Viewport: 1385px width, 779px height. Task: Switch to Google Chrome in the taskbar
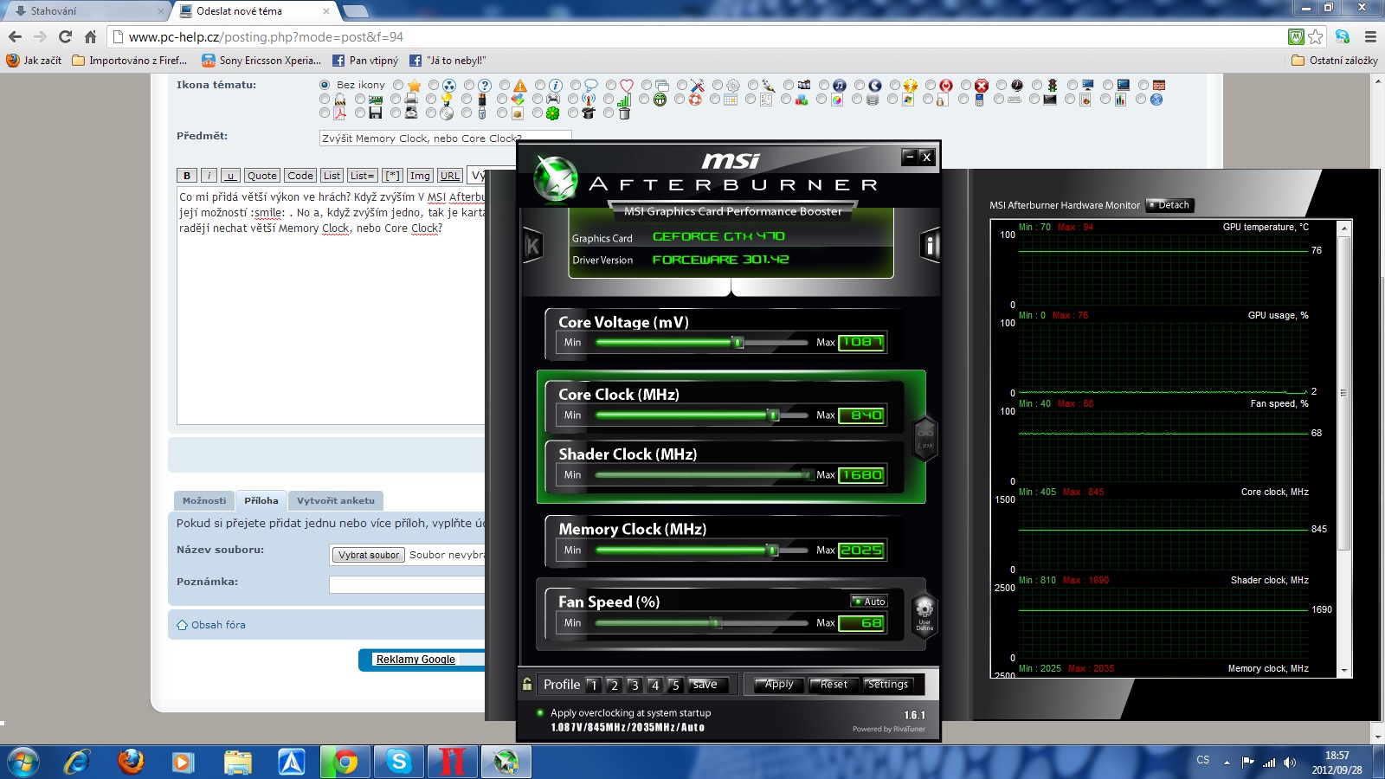(x=345, y=763)
